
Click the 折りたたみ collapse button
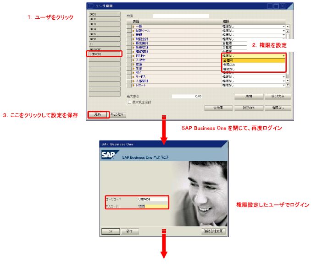278,97
